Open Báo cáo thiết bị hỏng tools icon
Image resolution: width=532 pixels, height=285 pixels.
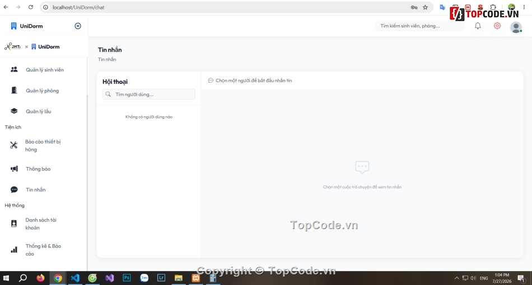point(13,145)
